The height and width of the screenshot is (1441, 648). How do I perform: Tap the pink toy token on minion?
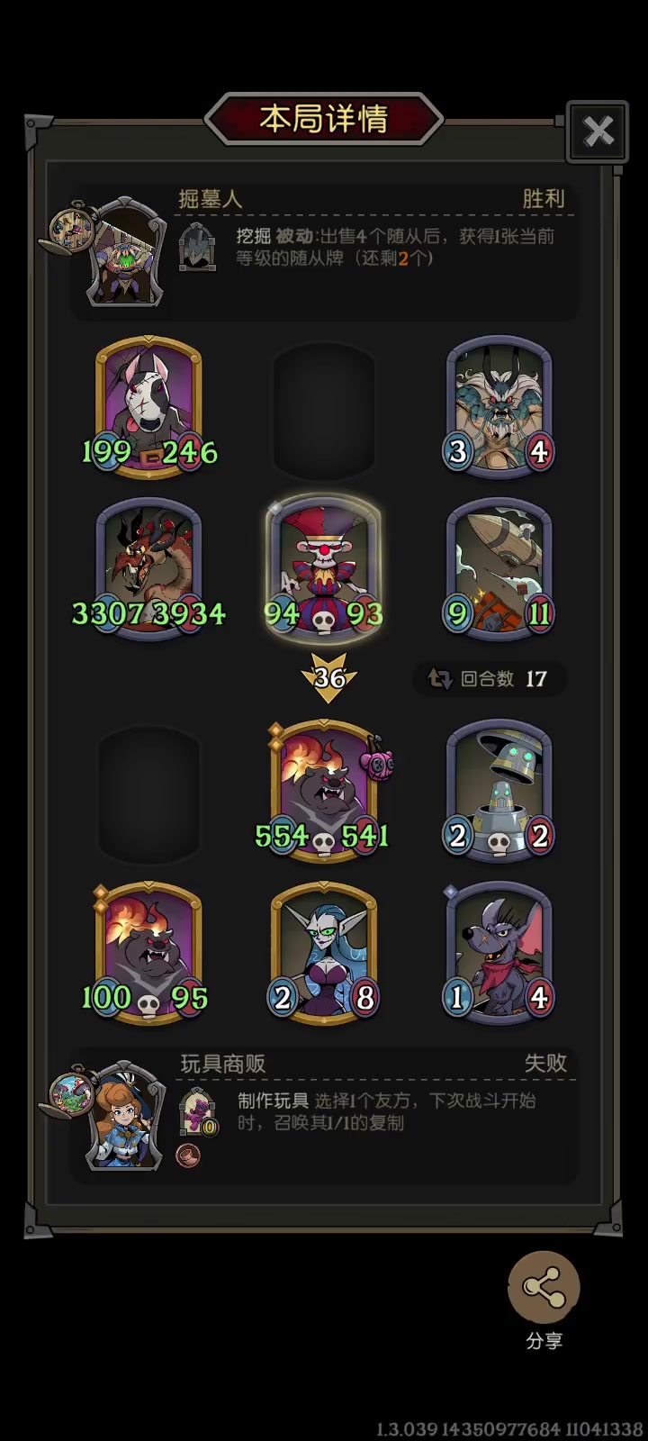coord(377,760)
